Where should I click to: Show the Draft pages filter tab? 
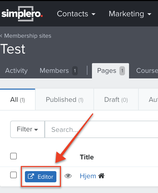[116, 100]
